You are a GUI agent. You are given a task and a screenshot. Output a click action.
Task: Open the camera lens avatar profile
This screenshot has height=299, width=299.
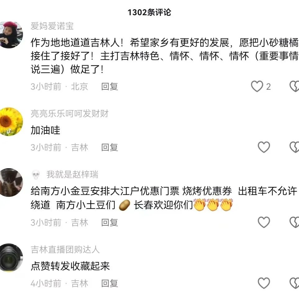click(9, 258)
